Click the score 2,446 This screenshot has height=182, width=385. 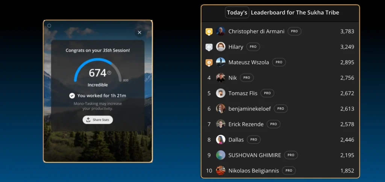point(347,140)
